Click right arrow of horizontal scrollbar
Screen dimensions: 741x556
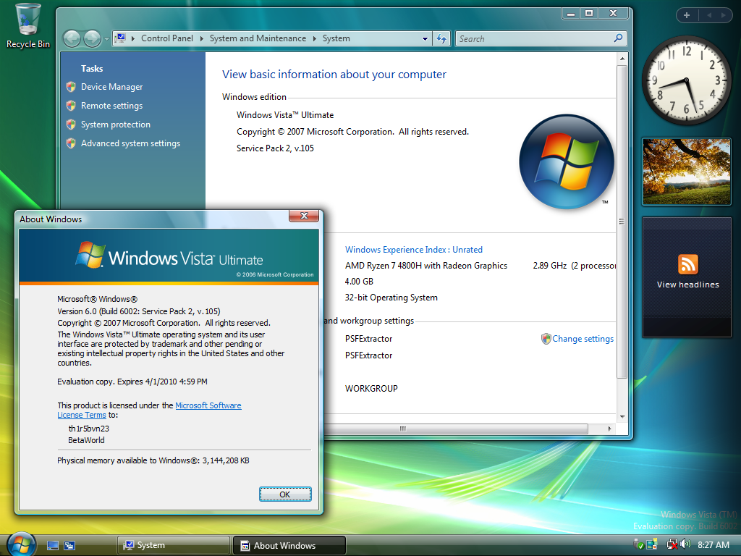[609, 429]
